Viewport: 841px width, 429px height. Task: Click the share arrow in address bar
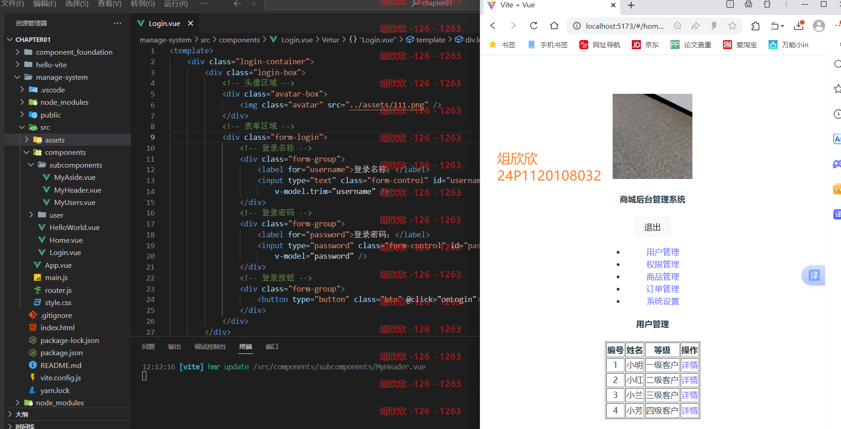point(696,26)
